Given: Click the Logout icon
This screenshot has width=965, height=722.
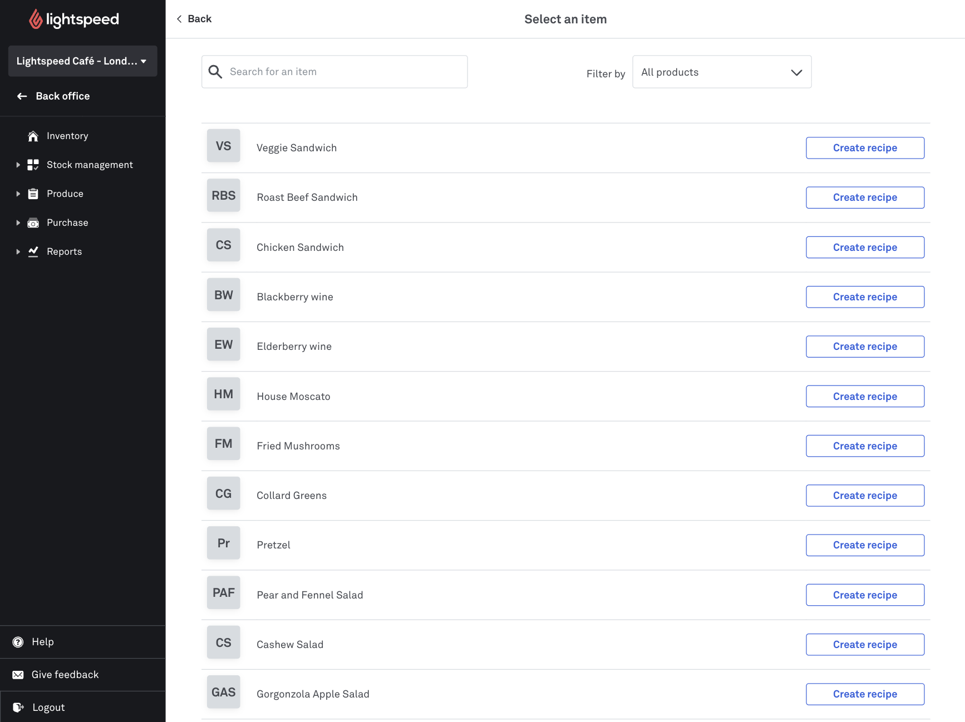Looking at the screenshot, I should point(18,708).
